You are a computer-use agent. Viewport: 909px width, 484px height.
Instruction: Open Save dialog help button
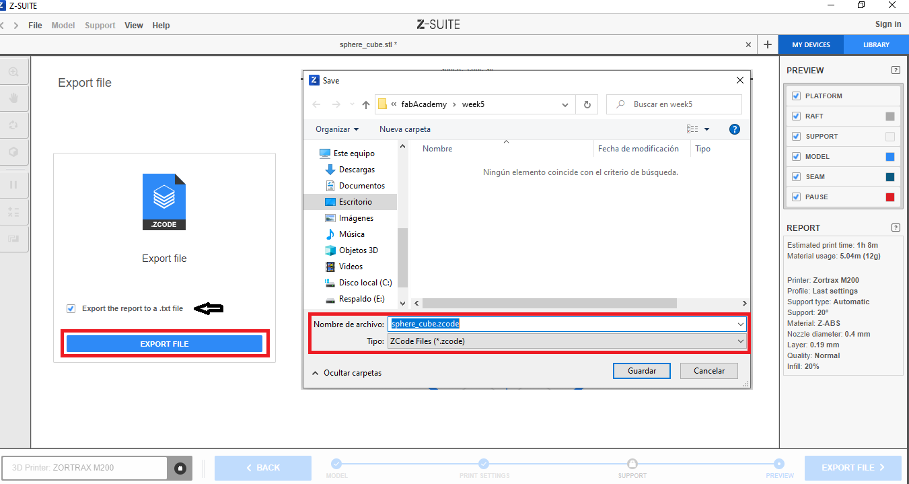coord(735,129)
